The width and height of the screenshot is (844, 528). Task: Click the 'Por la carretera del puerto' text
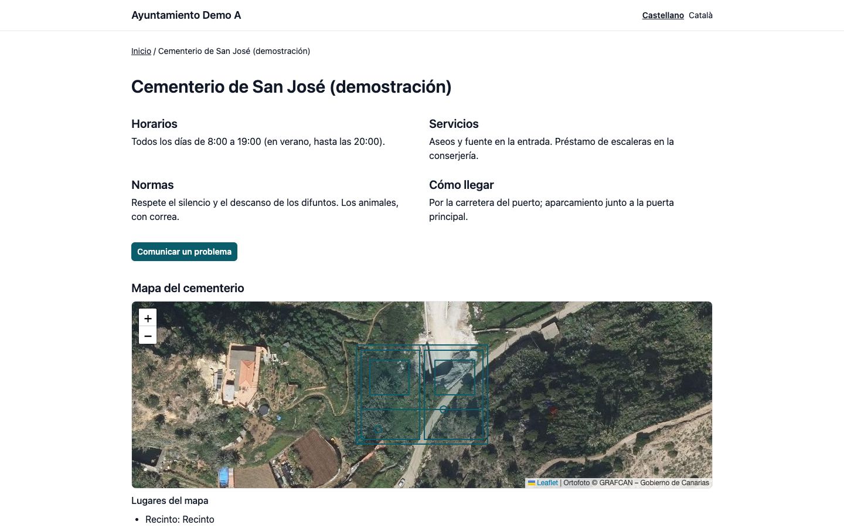pyautogui.click(x=552, y=209)
